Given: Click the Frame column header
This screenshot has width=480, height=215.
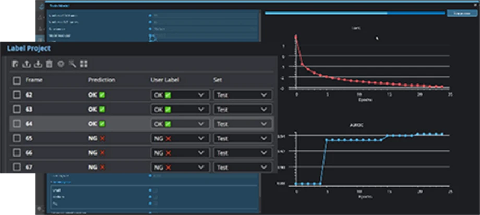Looking at the screenshot, I should (34, 80).
